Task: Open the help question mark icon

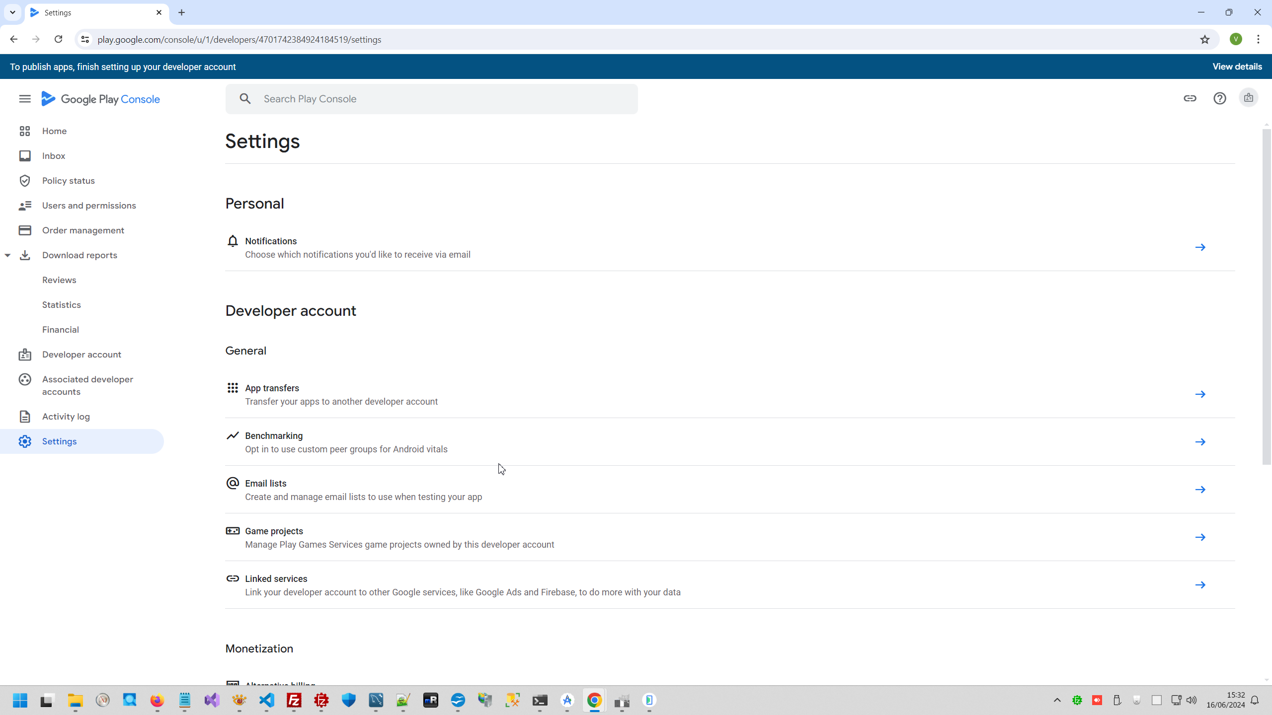Action: (1219, 98)
